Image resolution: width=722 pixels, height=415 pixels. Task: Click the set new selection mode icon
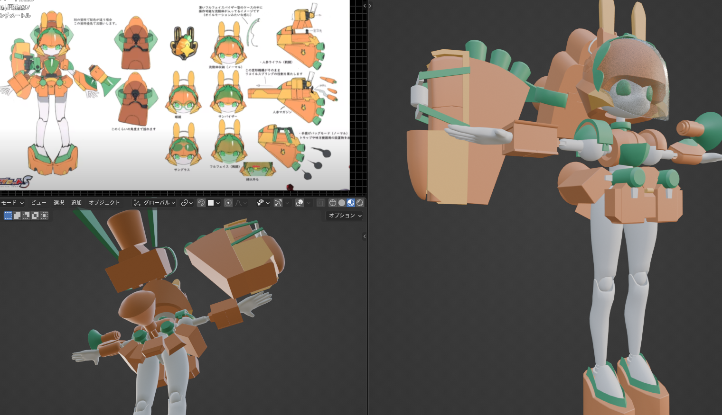tap(8, 216)
